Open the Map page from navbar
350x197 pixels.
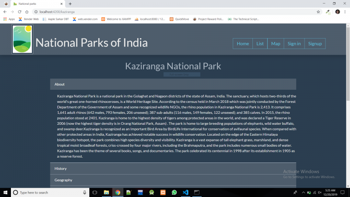point(276,43)
